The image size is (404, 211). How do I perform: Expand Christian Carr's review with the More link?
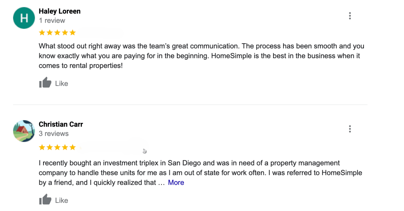click(176, 182)
